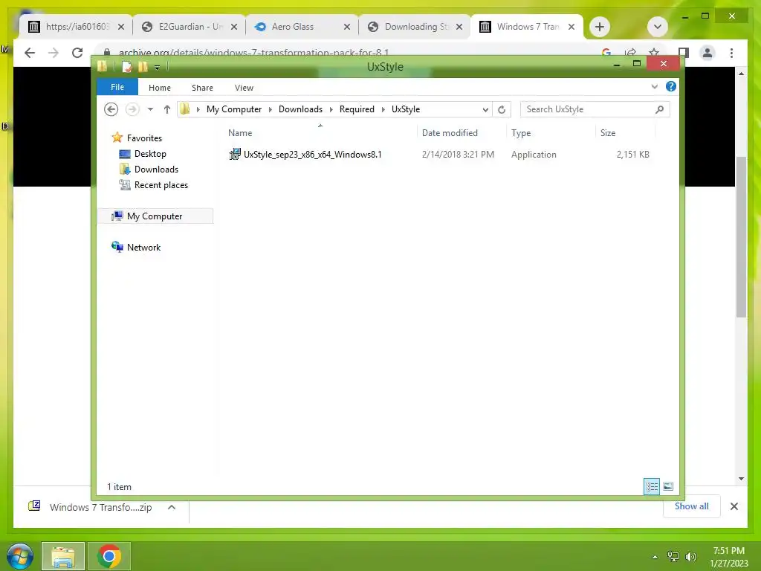Image resolution: width=761 pixels, height=571 pixels.
Task: Go up one folder level in Explorer
Action: pos(167,110)
